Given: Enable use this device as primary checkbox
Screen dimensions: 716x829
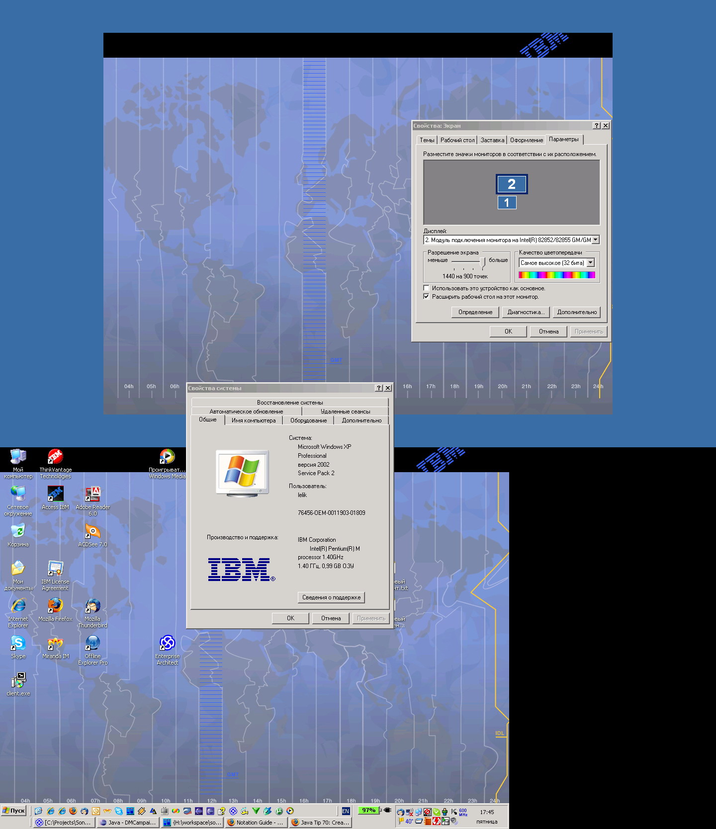Looking at the screenshot, I should (426, 288).
